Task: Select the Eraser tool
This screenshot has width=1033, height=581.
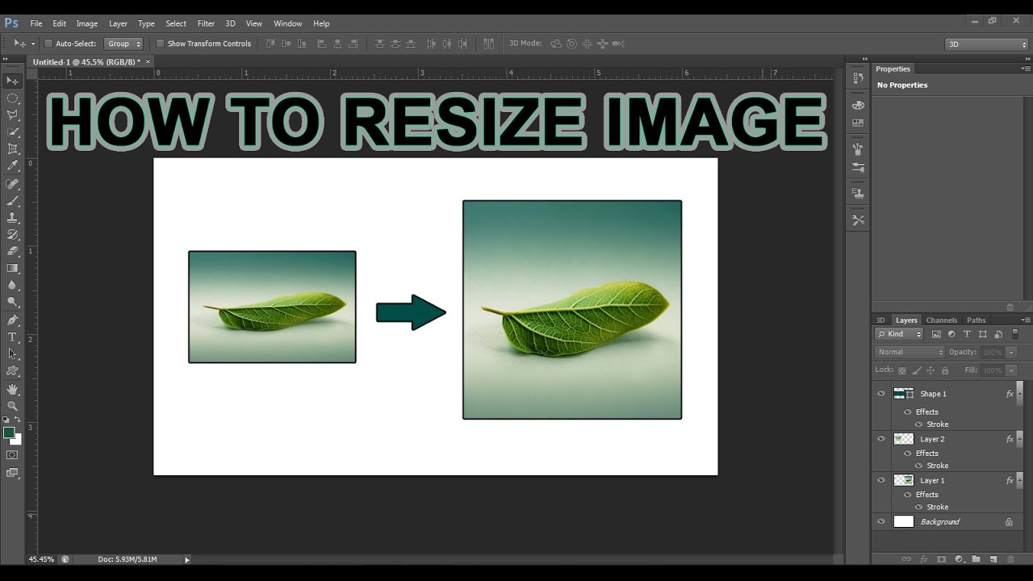Action: (x=12, y=252)
